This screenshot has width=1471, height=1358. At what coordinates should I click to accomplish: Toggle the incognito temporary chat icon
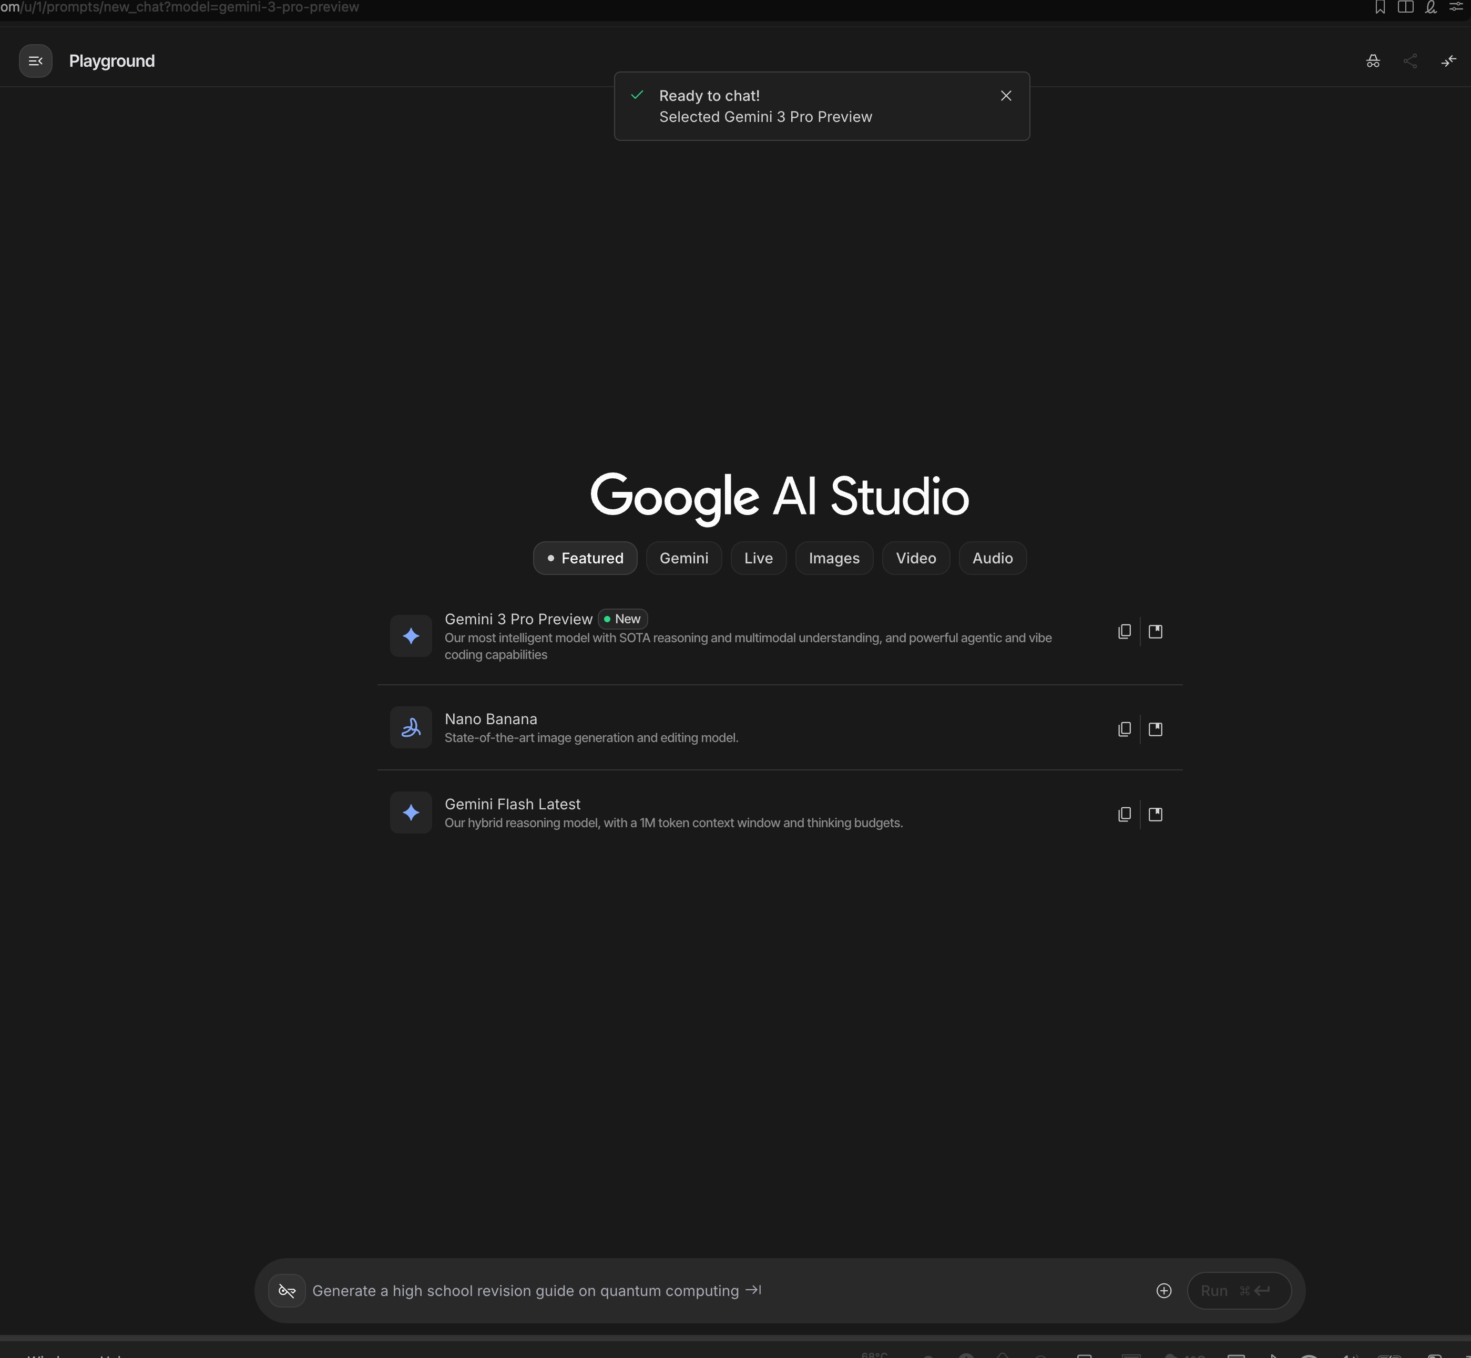1373,61
